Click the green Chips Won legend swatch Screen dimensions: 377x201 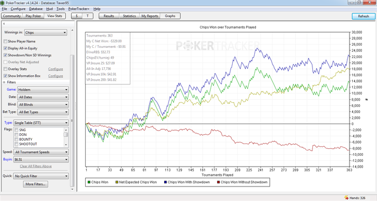coord(89,182)
